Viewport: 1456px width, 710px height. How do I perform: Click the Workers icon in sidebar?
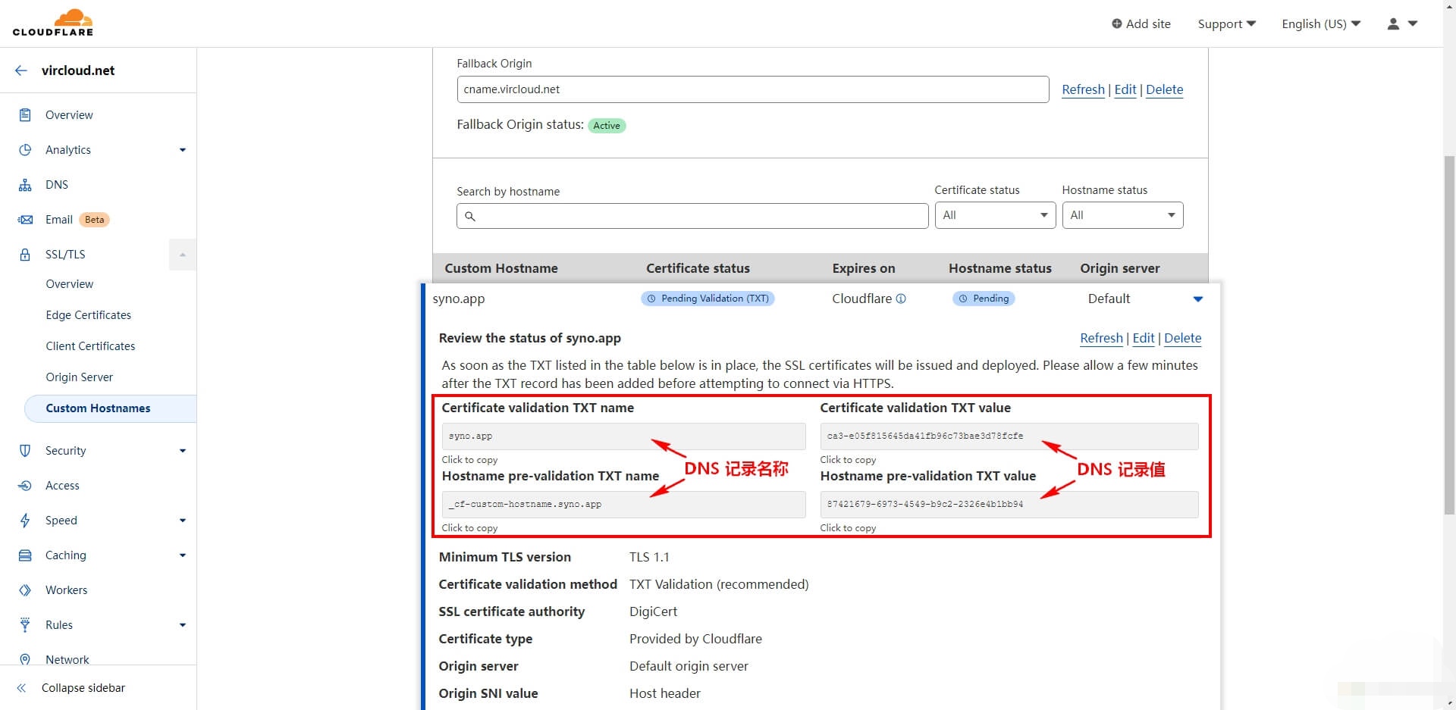pos(25,590)
